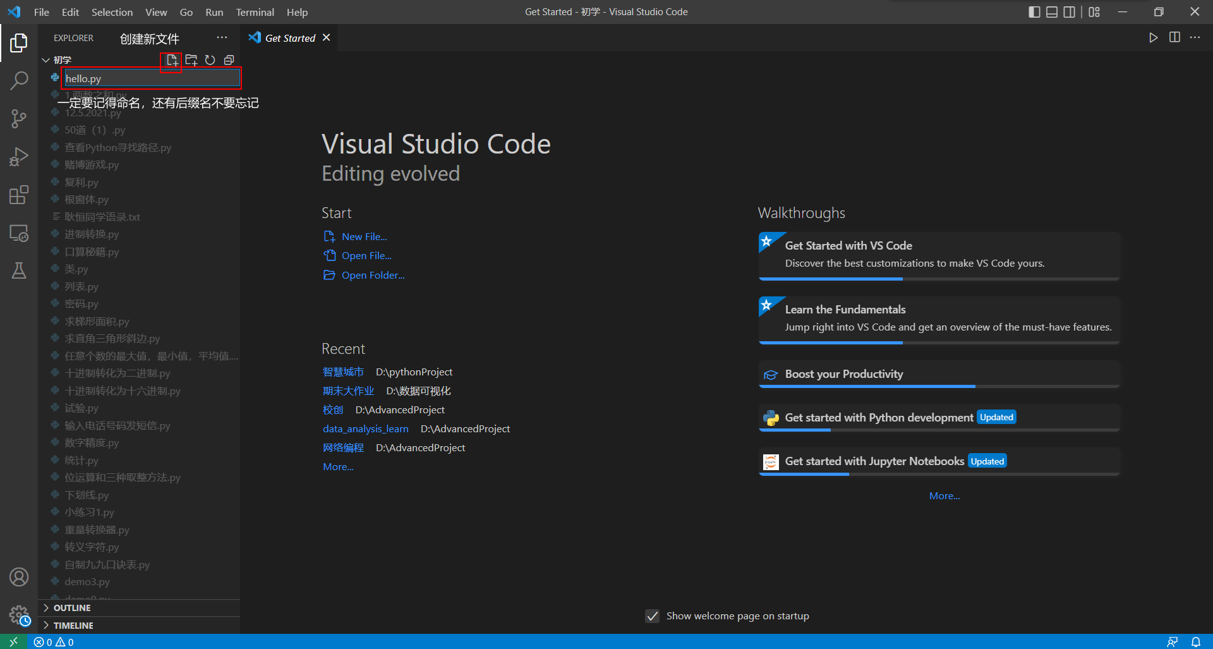
Task: Open recent project 期末大作业
Action: point(348,391)
